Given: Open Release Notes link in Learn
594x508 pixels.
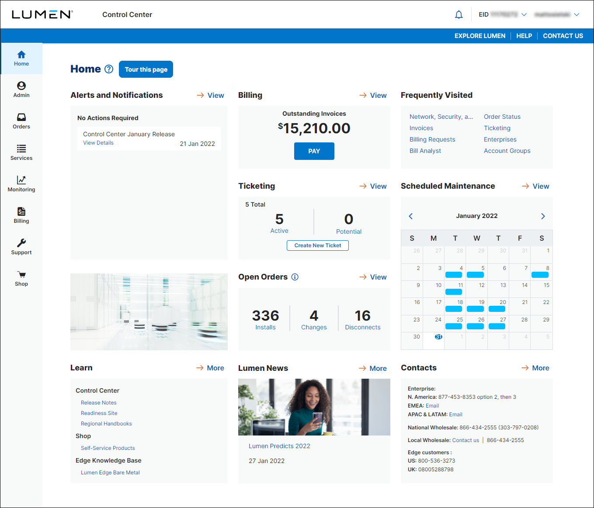Looking at the screenshot, I should [99, 403].
